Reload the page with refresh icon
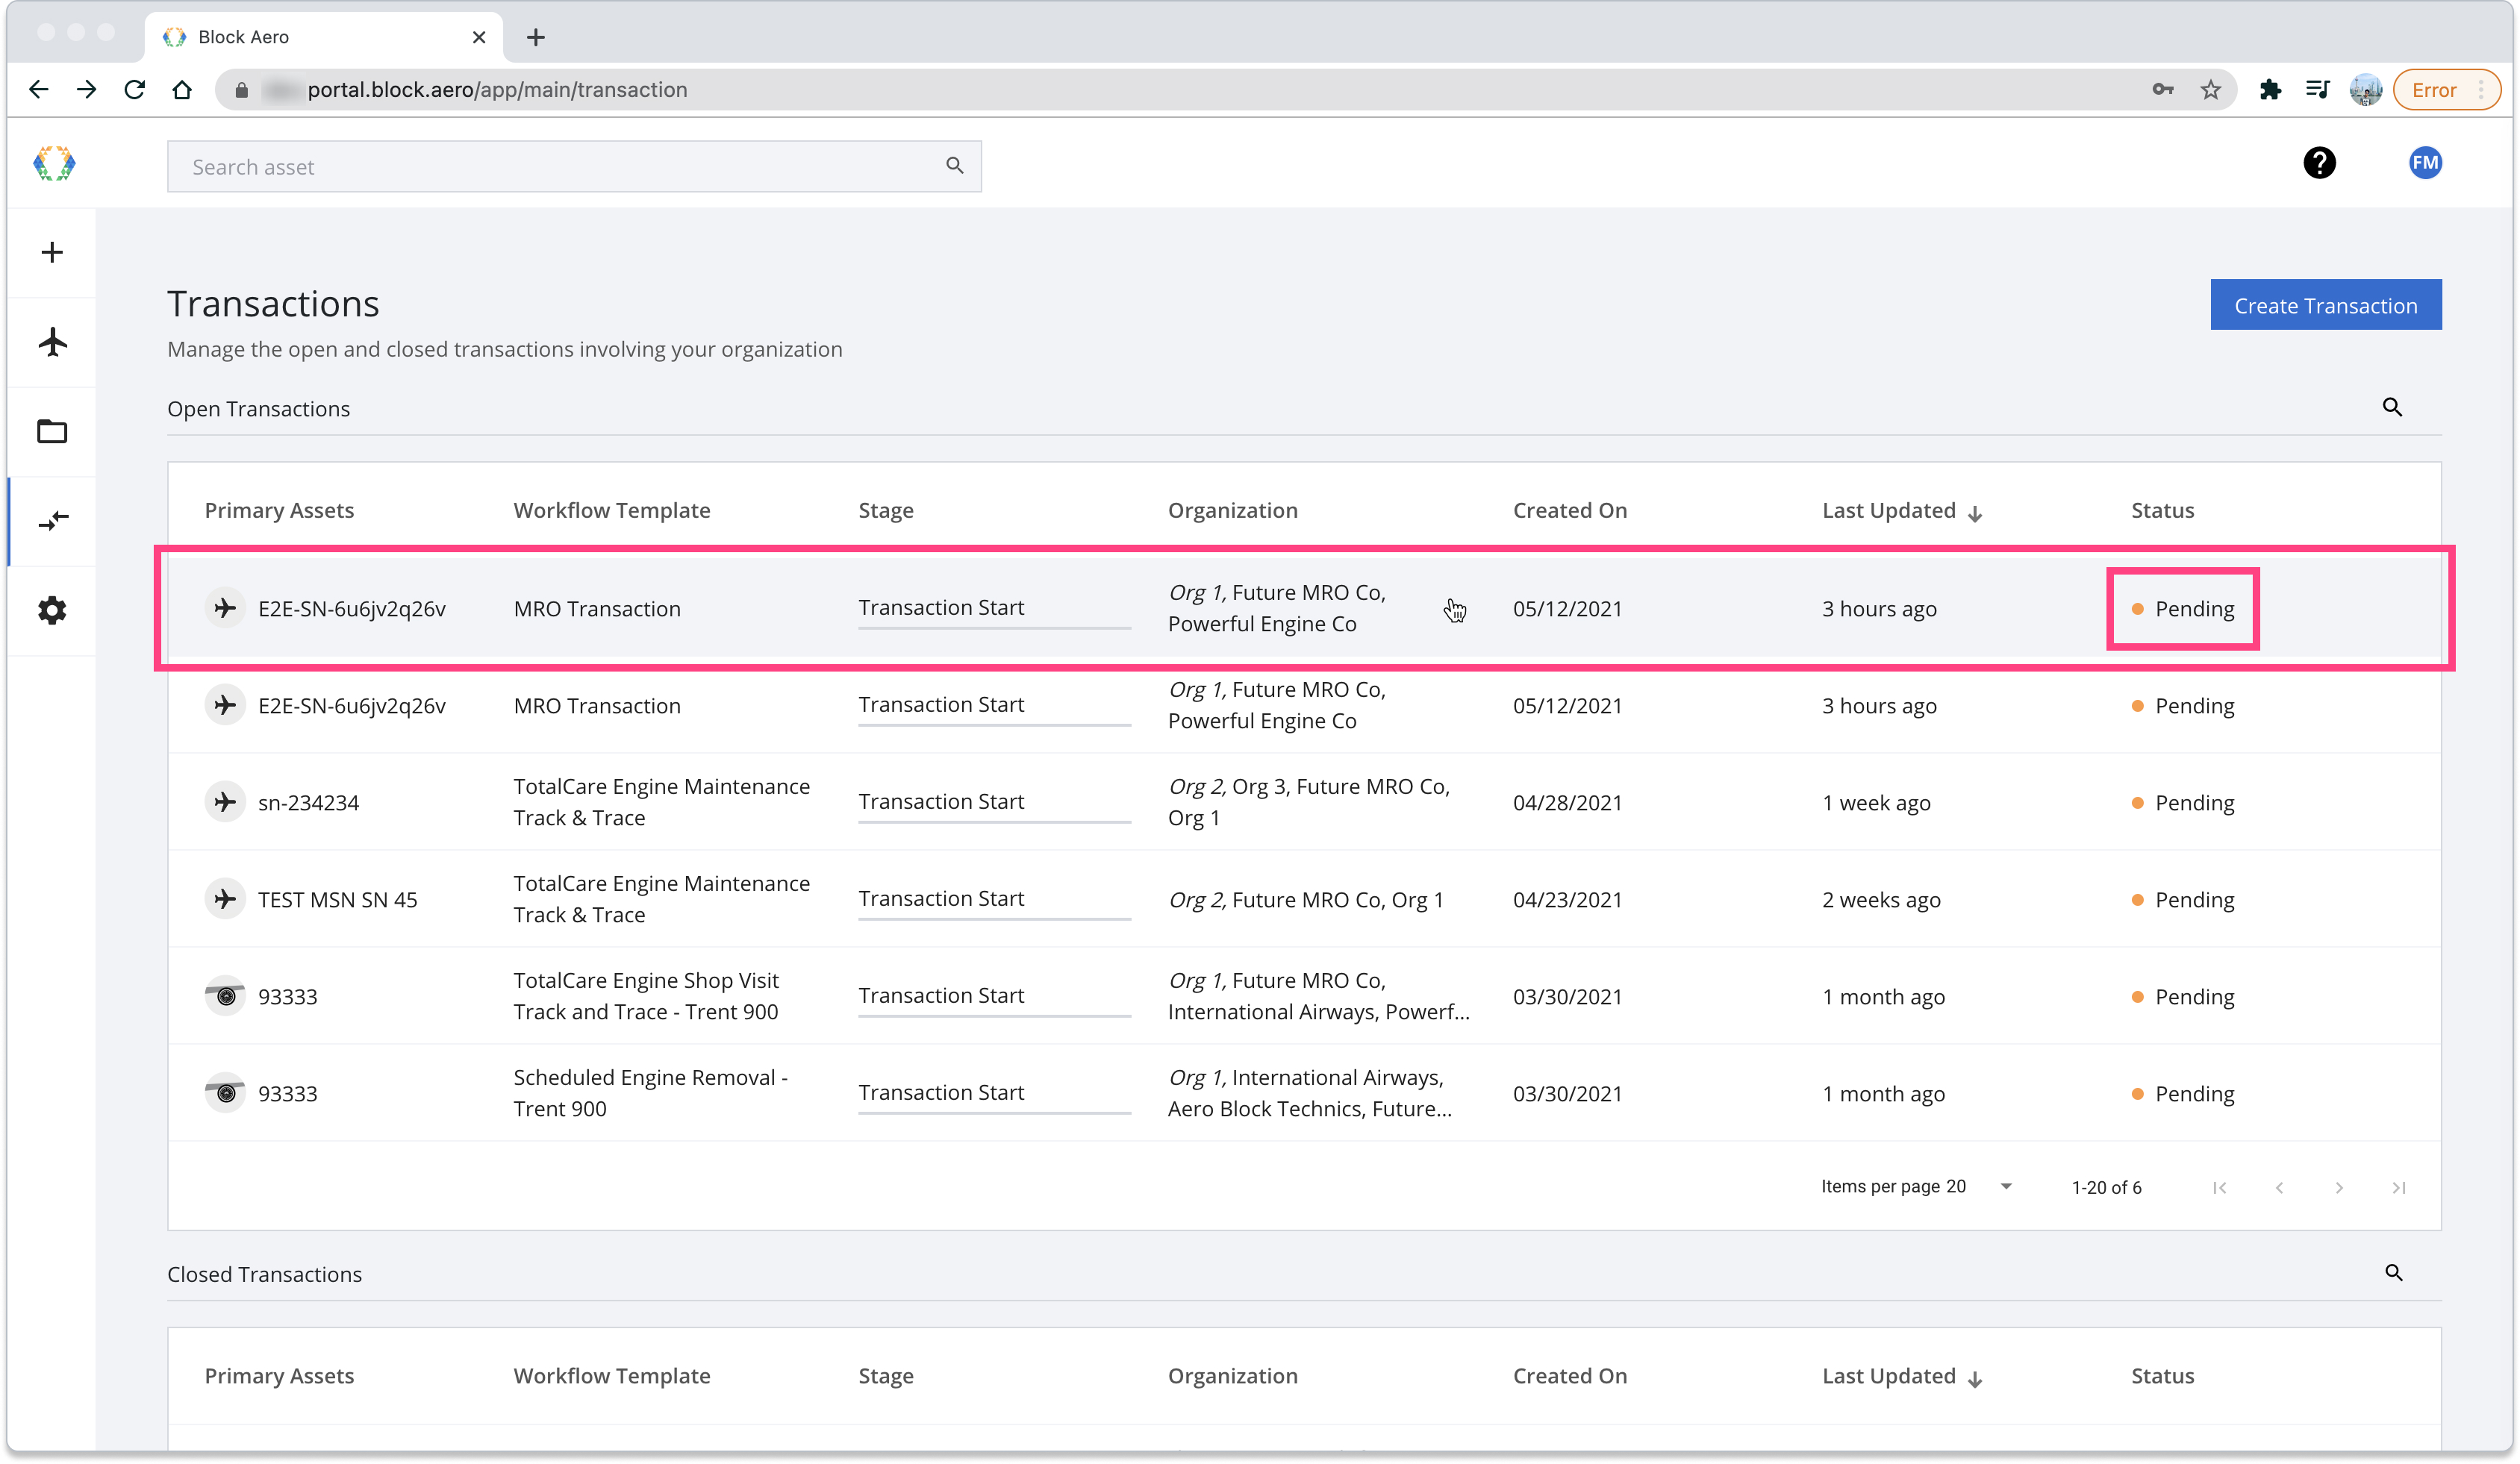 click(134, 90)
